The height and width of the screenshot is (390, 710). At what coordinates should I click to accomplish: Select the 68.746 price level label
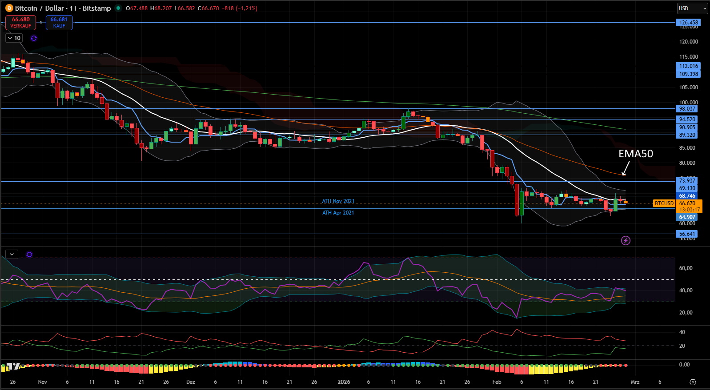[x=687, y=196]
